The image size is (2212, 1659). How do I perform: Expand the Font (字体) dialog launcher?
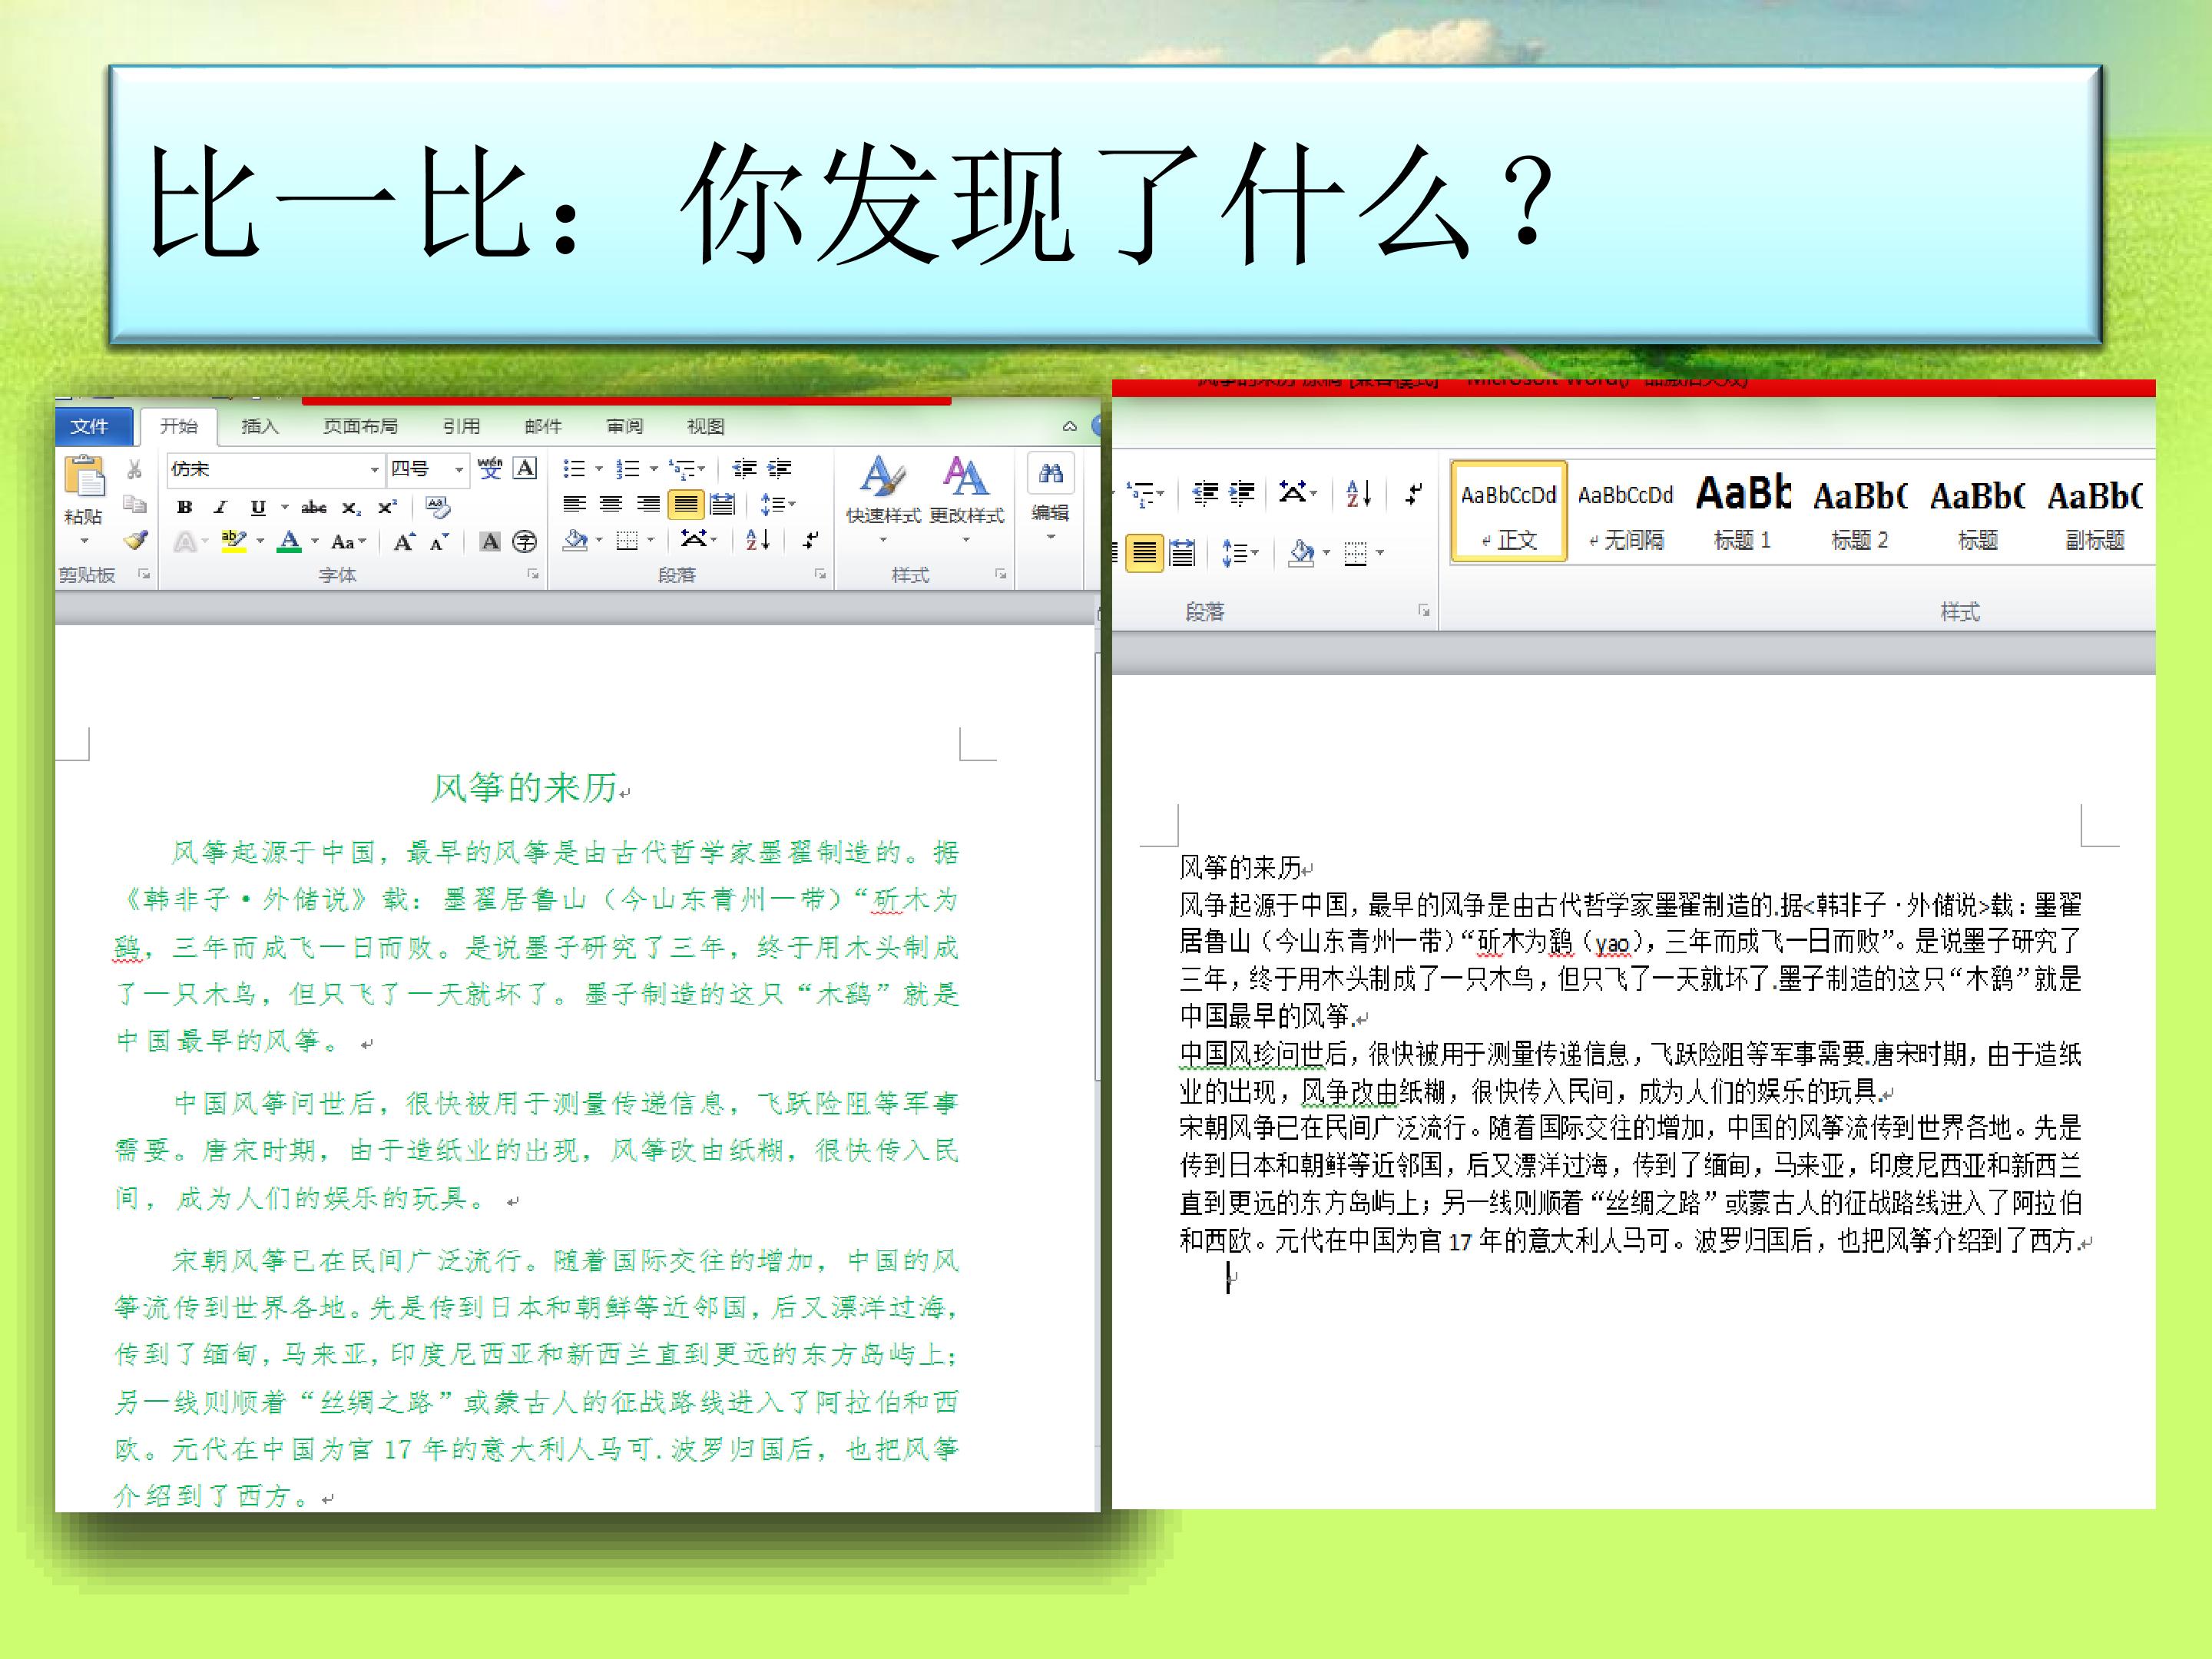pos(534,575)
